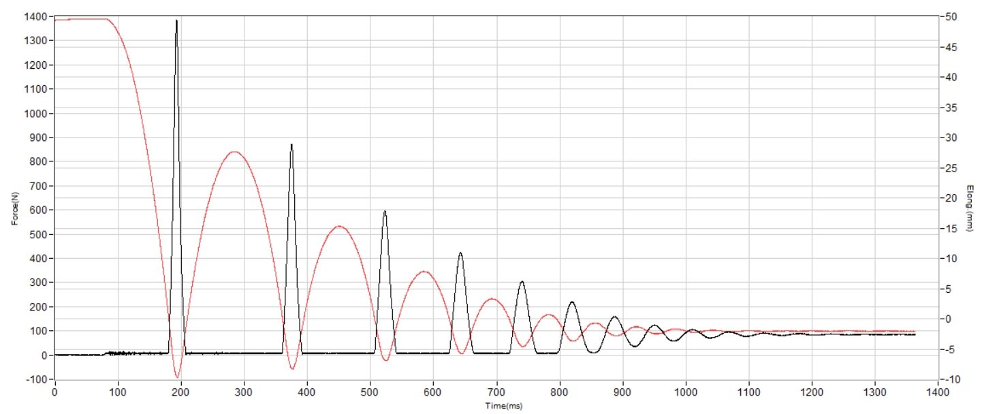984x414 pixels.
Task: Click the second black force peak near 870 N
Action: click(x=291, y=146)
